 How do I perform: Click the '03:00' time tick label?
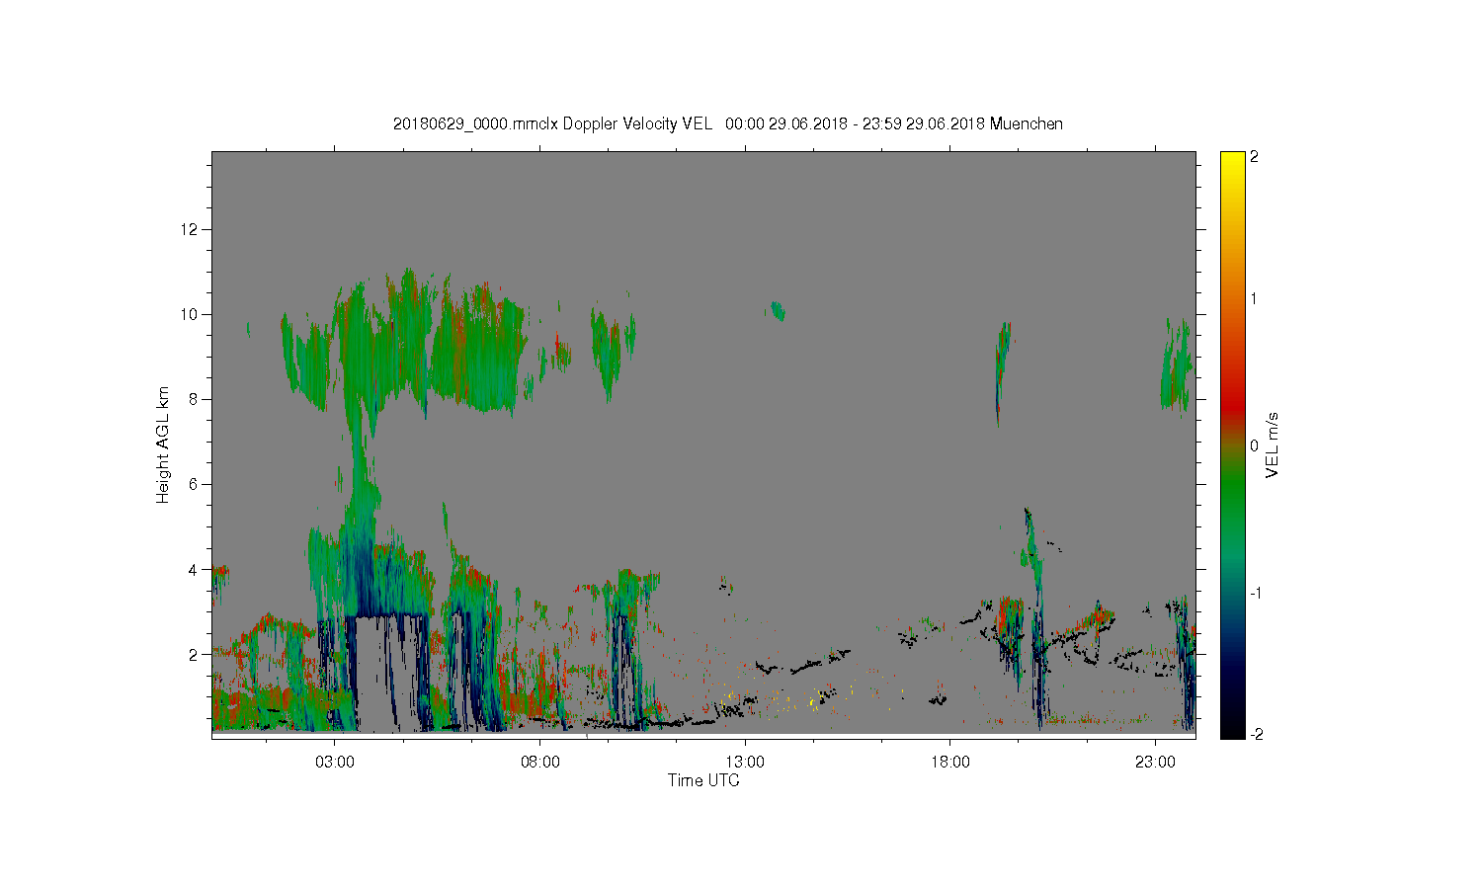334,763
